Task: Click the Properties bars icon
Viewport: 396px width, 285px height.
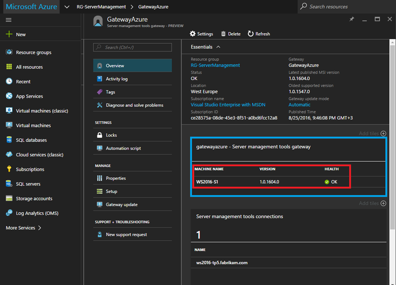Action: [100, 178]
